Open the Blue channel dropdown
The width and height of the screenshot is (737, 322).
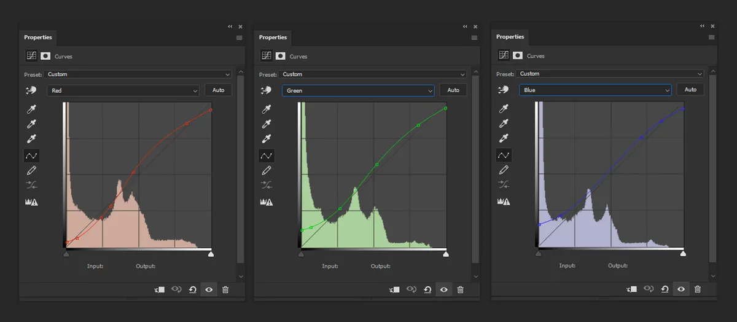[x=596, y=90]
